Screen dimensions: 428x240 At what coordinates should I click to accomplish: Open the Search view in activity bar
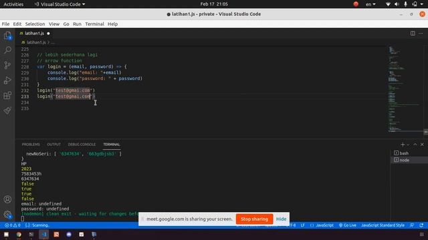7,50
